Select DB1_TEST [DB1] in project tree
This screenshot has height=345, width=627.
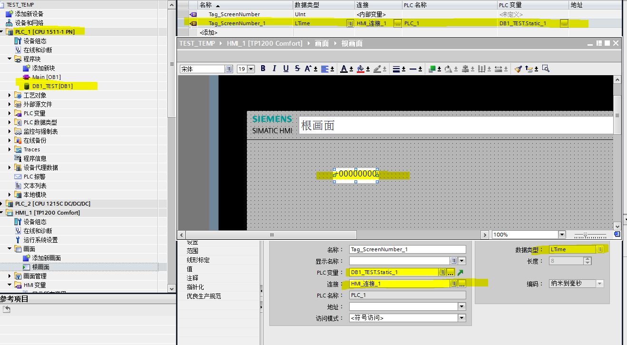click(x=52, y=86)
